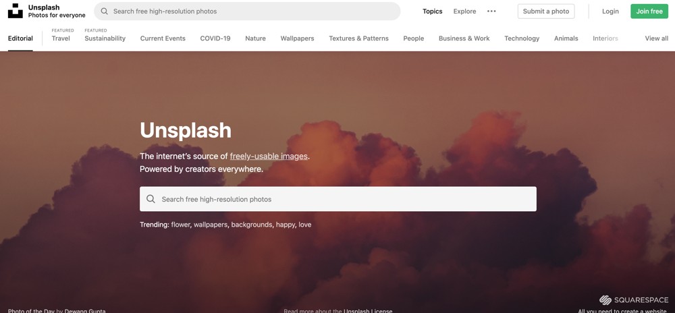Open the Wallpapers topic
Viewport: 675px width, 313px height.
pyautogui.click(x=297, y=38)
